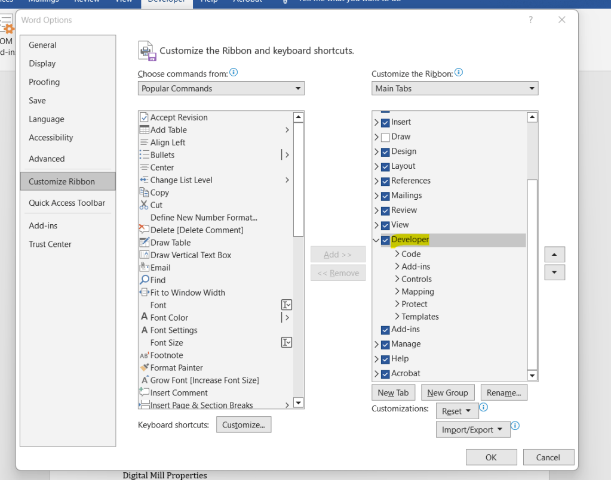Uncheck the Developer tab checkbox
This screenshot has width=611, height=480.
[x=385, y=240]
